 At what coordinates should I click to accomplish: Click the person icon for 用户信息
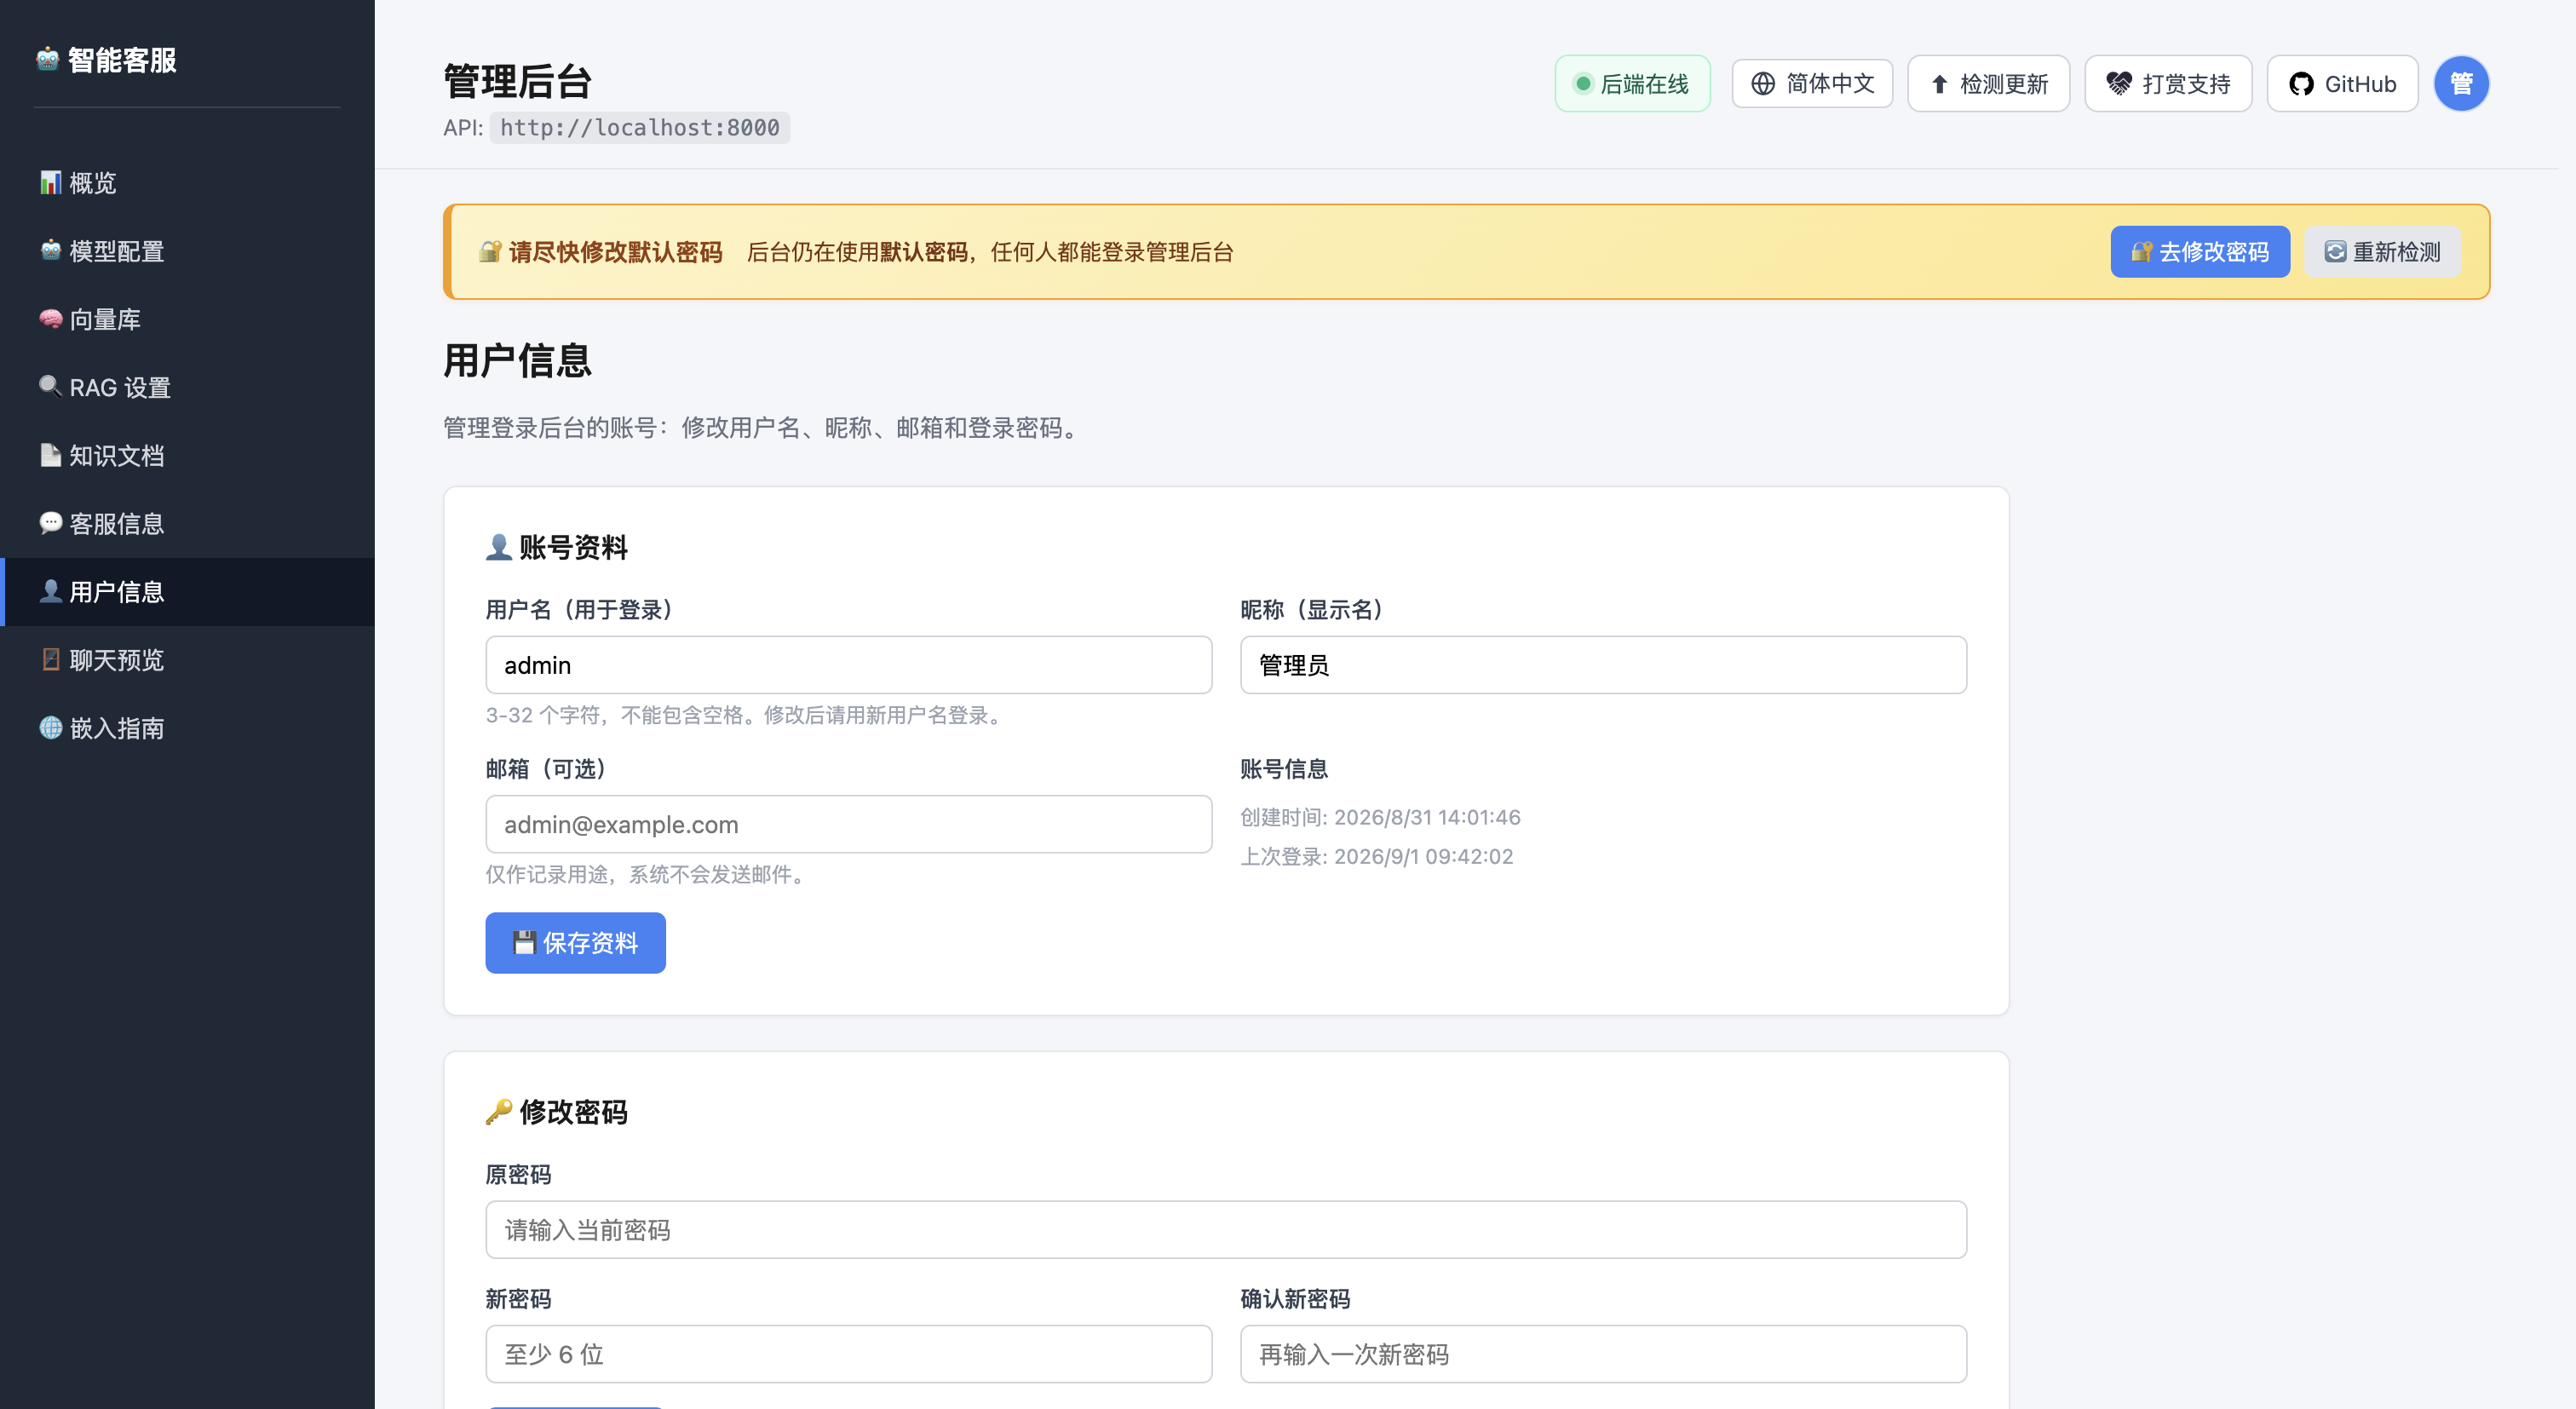click(x=51, y=591)
